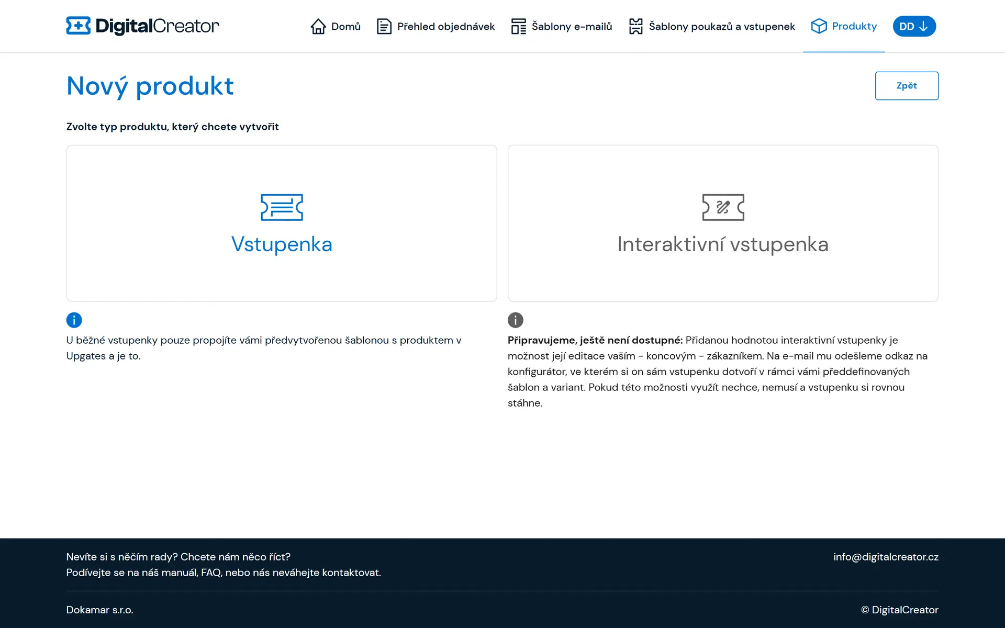Image resolution: width=1005 pixels, height=628 pixels.
Task: Go to Domů in the navigation
Action: click(336, 26)
